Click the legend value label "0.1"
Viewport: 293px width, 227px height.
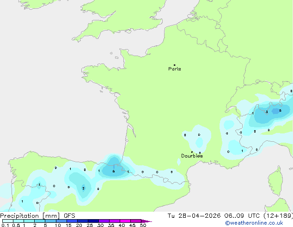tap(5, 225)
